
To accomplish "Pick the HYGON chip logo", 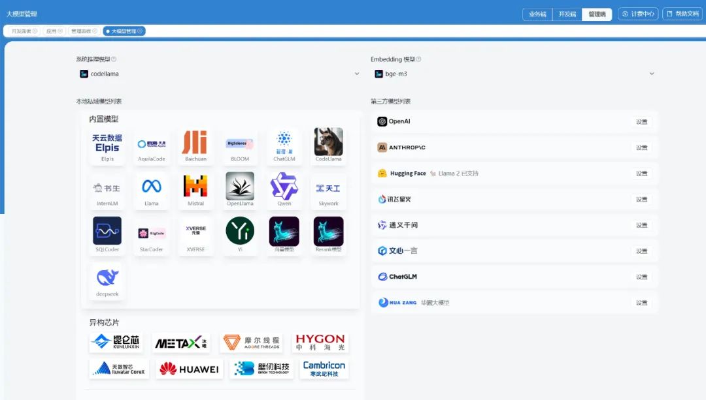I will 320,343.
